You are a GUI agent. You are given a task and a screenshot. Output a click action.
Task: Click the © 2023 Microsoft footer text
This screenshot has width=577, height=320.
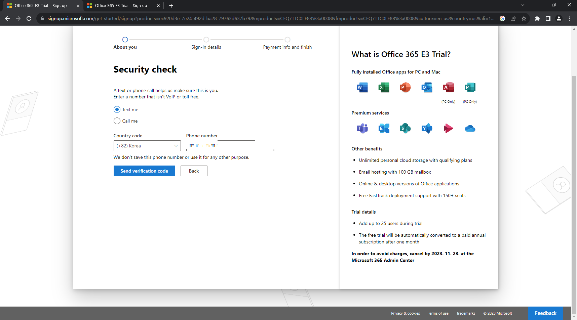point(498,313)
